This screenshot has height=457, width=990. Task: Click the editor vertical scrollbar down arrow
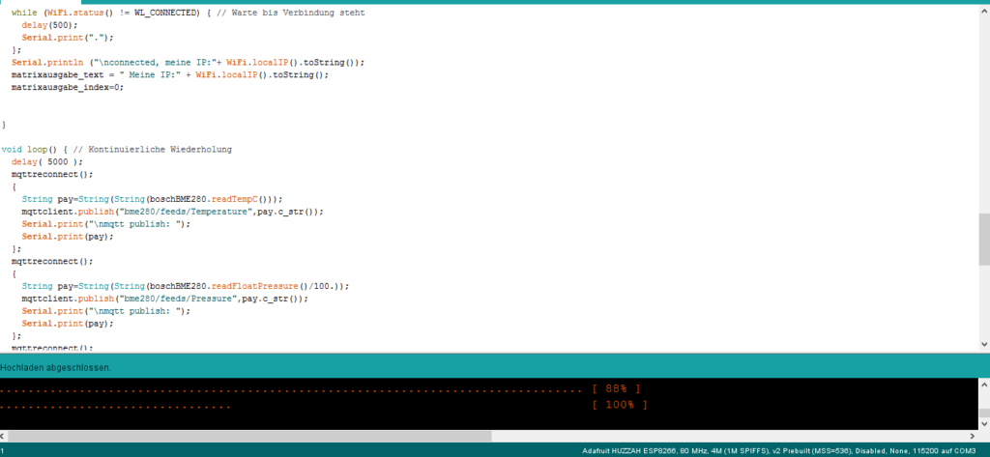983,346
